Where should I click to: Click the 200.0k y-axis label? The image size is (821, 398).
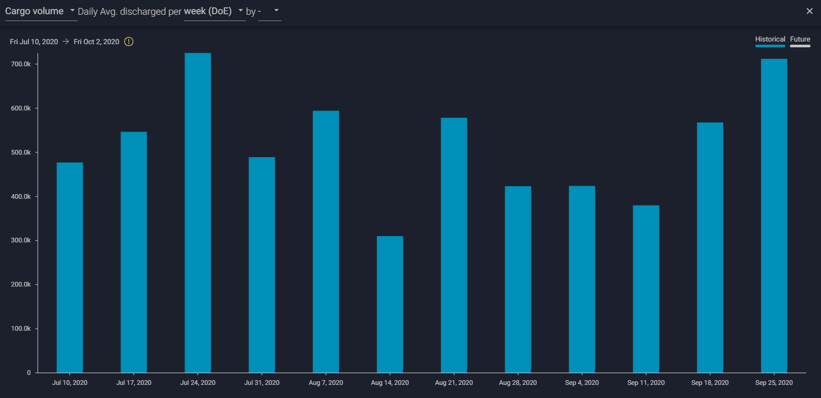coord(21,284)
